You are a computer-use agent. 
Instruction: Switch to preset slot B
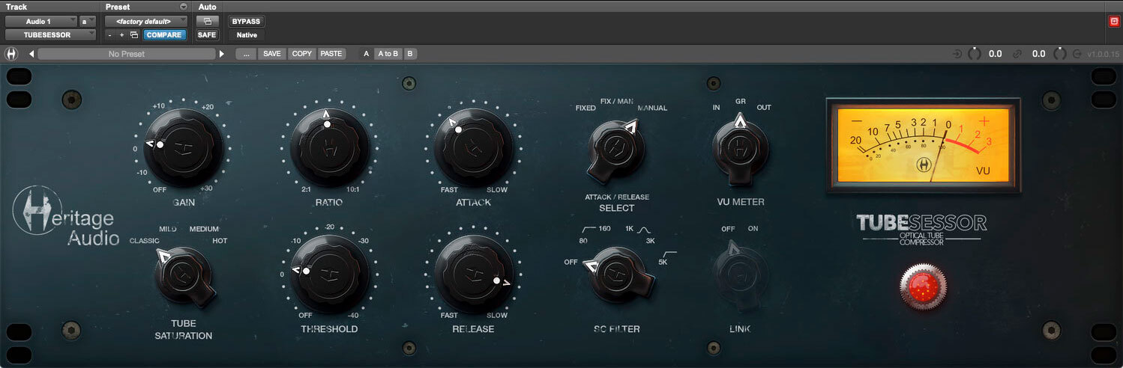click(x=410, y=54)
